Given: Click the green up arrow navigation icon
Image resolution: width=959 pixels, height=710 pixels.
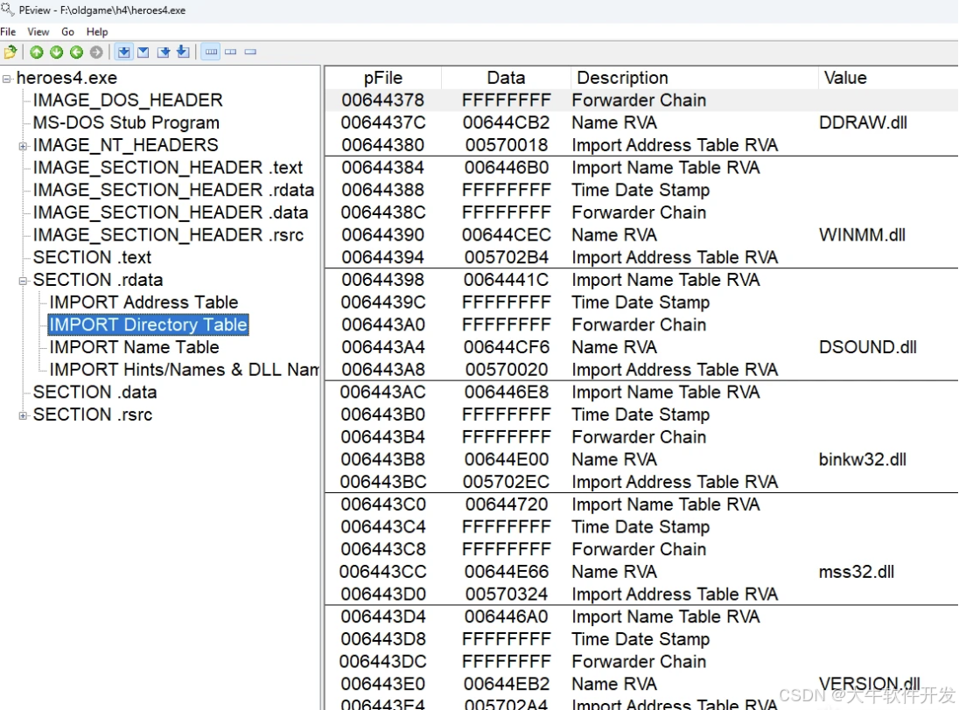Looking at the screenshot, I should click(37, 52).
